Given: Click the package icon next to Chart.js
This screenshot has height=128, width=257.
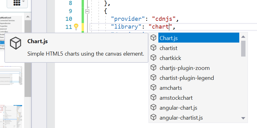Looking at the screenshot, I should click(x=153, y=38).
